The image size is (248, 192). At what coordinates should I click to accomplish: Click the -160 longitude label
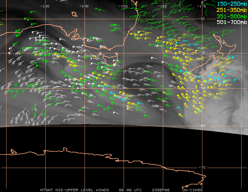click(162, 6)
